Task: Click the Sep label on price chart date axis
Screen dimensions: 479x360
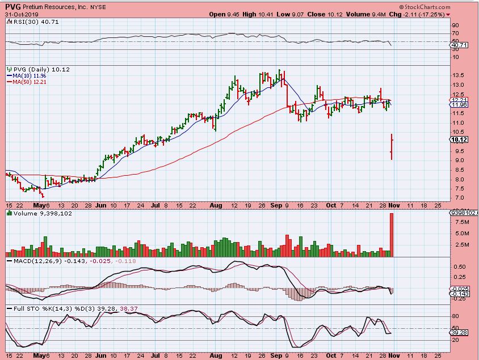Action: click(276, 205)
